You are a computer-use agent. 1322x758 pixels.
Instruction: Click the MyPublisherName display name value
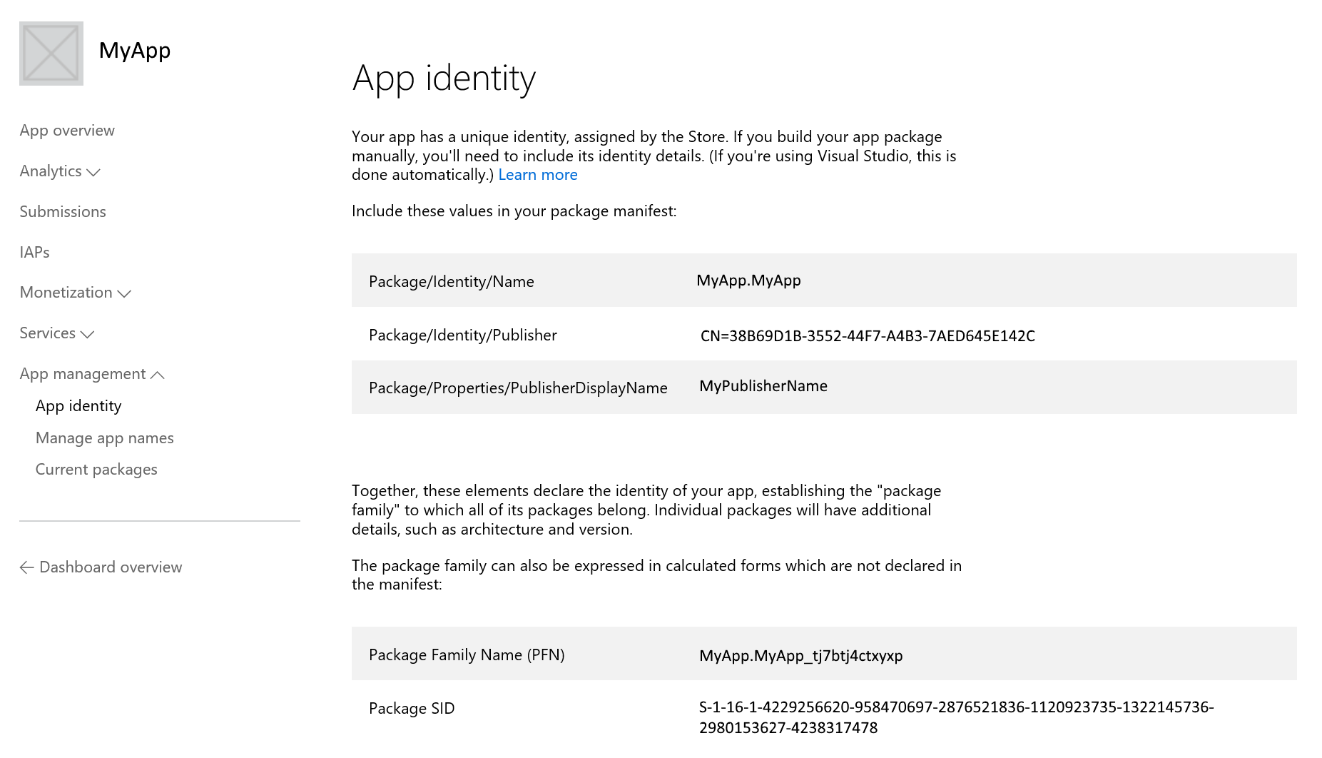[763, 386]
